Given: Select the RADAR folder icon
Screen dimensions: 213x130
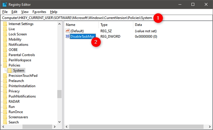Looking at the screenshot, I should pos(5,101).
